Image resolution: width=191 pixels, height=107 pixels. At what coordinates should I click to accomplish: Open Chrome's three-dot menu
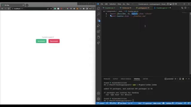(93, 9)
